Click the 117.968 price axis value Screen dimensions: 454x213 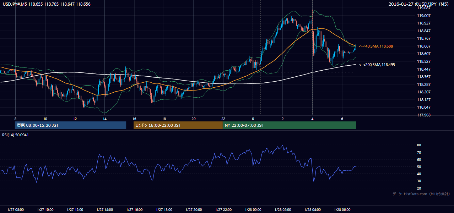424,115
